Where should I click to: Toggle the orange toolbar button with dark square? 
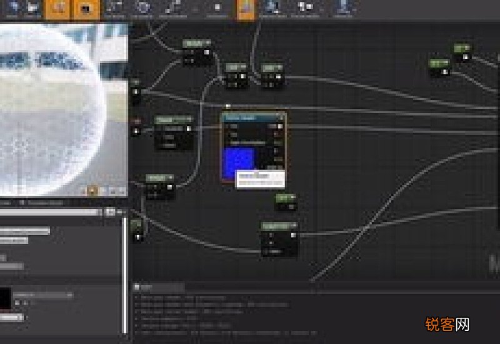coord(86,9)
